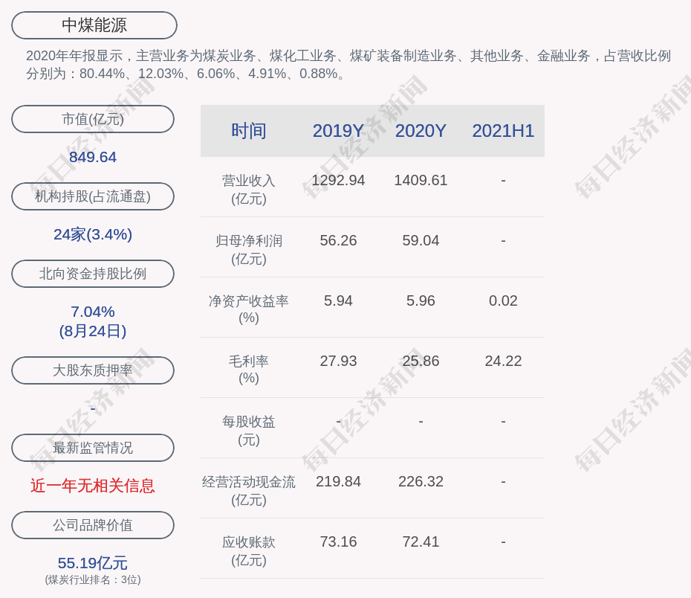
Task: Select the 12.03% share in the description
Action: pos(160,73)
